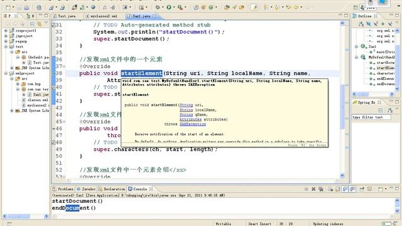Click the Back navigation arrow
The width and height of the screenshot is (402, 226).
point(296,8)
